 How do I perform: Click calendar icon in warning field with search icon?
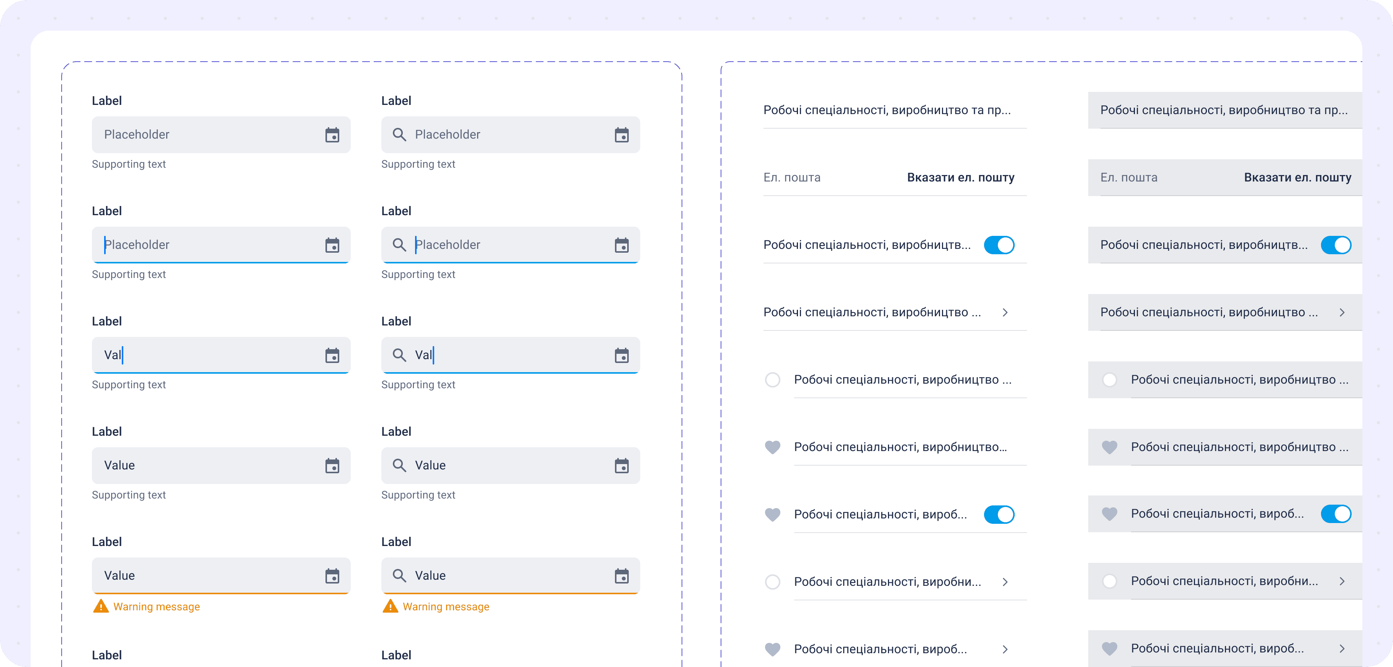coord(621,575)
